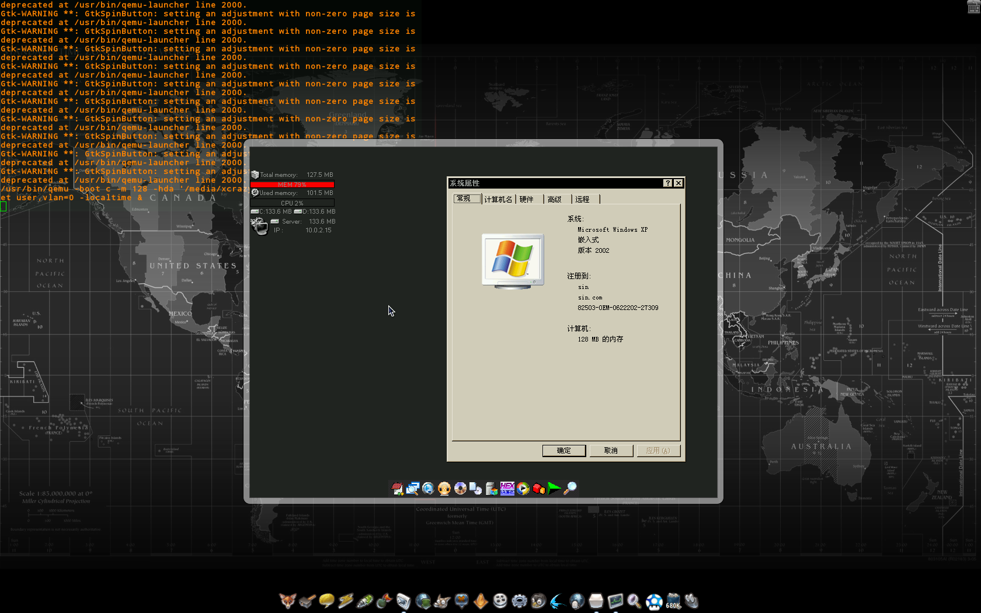This screenshot has width=981, height=613.
Task: Open the magnifier search icon in bottom dock
Action: pyautogui.click(x=635, y=601)
